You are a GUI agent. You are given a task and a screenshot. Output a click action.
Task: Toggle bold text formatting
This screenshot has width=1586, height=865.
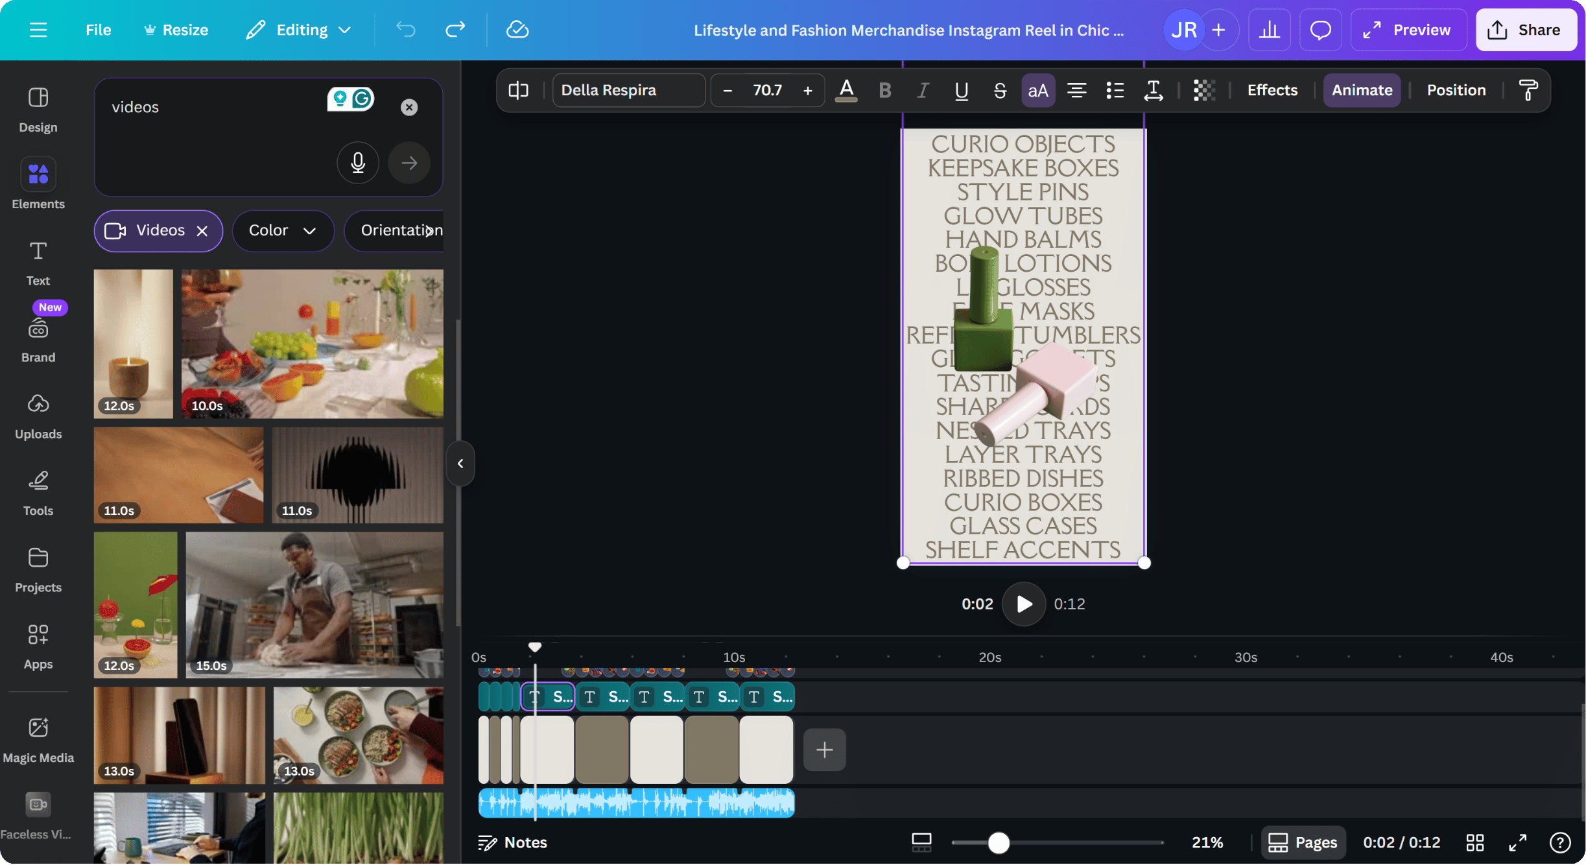tap(884, 90)
